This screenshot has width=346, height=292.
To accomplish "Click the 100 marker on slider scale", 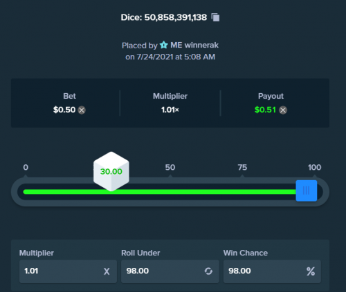I will (314, 167).
